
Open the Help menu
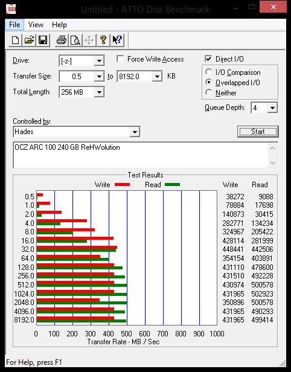click(59, 25)
